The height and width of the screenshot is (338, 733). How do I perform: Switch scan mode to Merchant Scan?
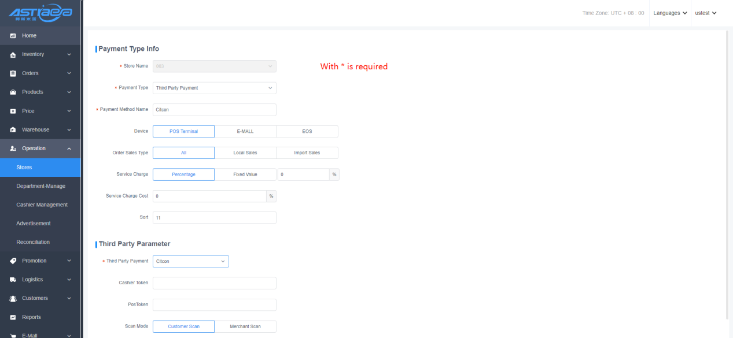pyautogui.click(x=245, y=326)
